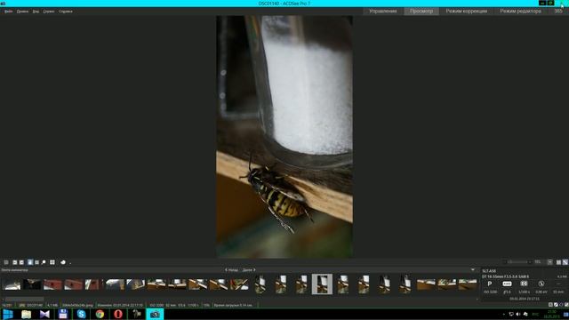Open Opera browser from the taskbar
Viewport: 569px width, 320px height.
118,314
